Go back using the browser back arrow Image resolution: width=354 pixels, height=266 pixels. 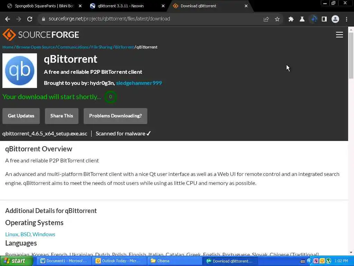click(x=8, y=19)
